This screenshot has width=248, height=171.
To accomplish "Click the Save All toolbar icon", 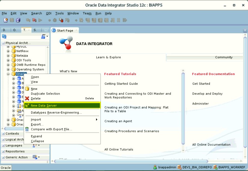I will click(x=18, y=20).
